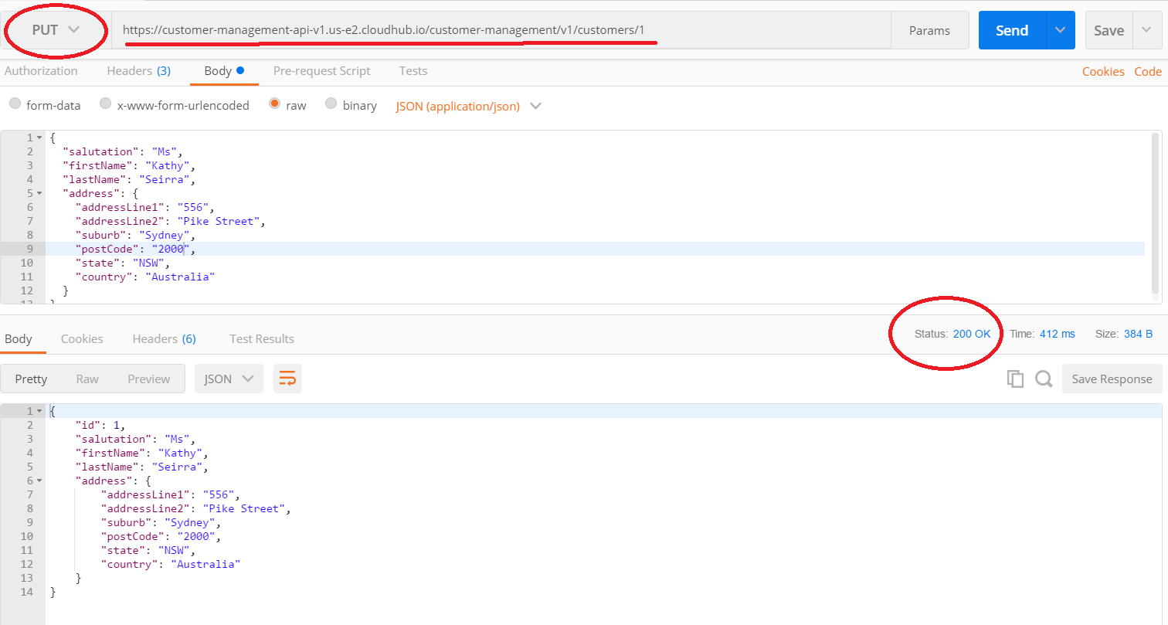The width and height of the screenshot is (1168, 625).
Task: Open search in response body
Action: pos(1044,379)
